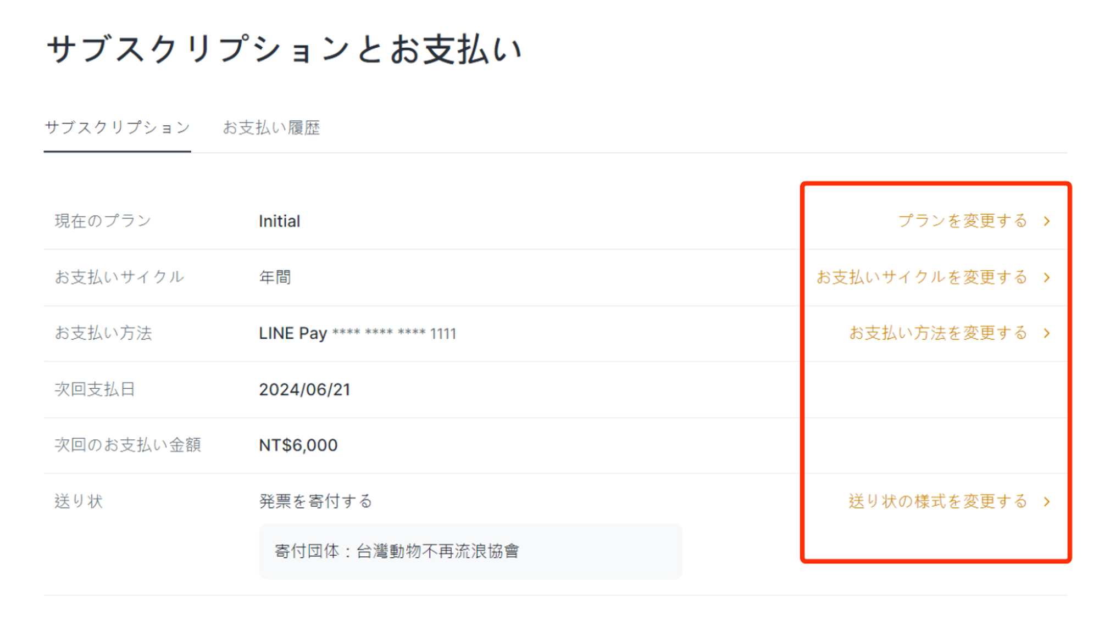Open the プランを変更する link

click(962, 221)
